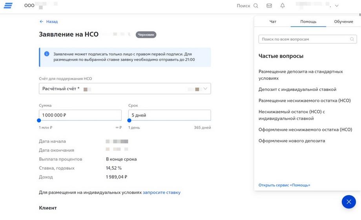This screenshot has height=220, width=361.
Task: Switch to the Обучение tab
Action: coord(343,22)
